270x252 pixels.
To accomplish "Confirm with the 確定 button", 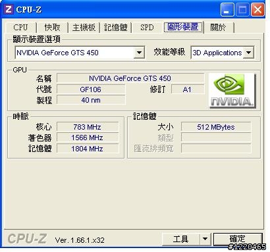I will tap(238, 239).
